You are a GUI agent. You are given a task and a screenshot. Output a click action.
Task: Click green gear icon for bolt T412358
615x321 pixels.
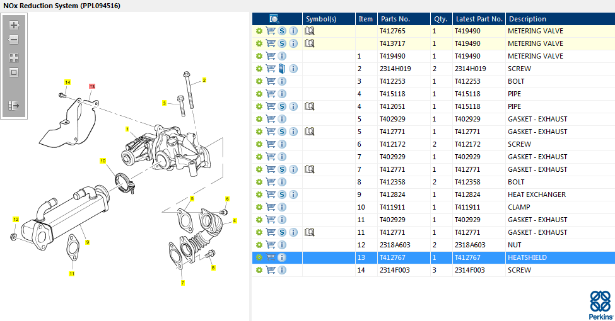click(259, 182)
